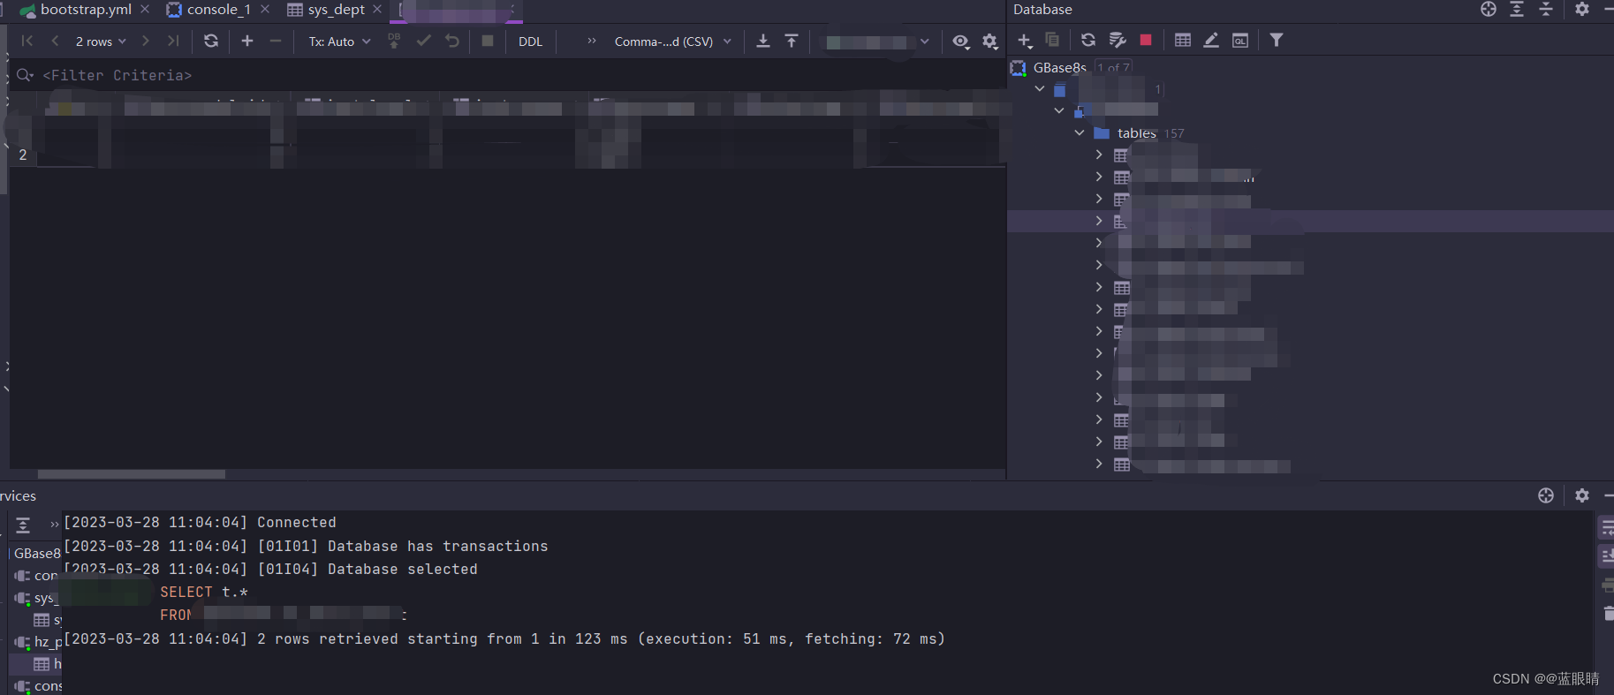Open blurred dropdown beside upload arrow icon
This screenshot has height=695, width=1614.
point(876,42)
